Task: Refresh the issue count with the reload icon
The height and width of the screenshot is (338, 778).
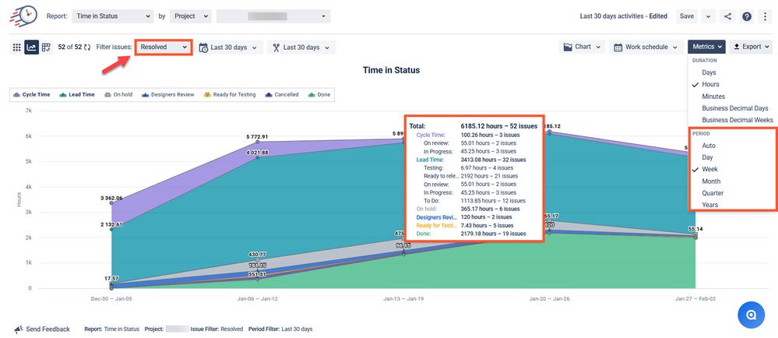Action: (x=87, y=48)
